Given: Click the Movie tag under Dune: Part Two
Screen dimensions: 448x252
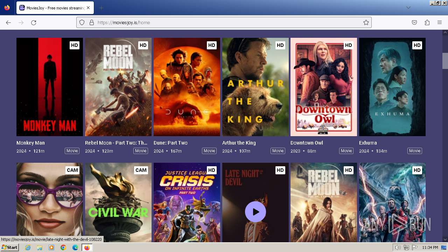Looking at the screenshot, I should pyautogui.click(x=209, y=151).
